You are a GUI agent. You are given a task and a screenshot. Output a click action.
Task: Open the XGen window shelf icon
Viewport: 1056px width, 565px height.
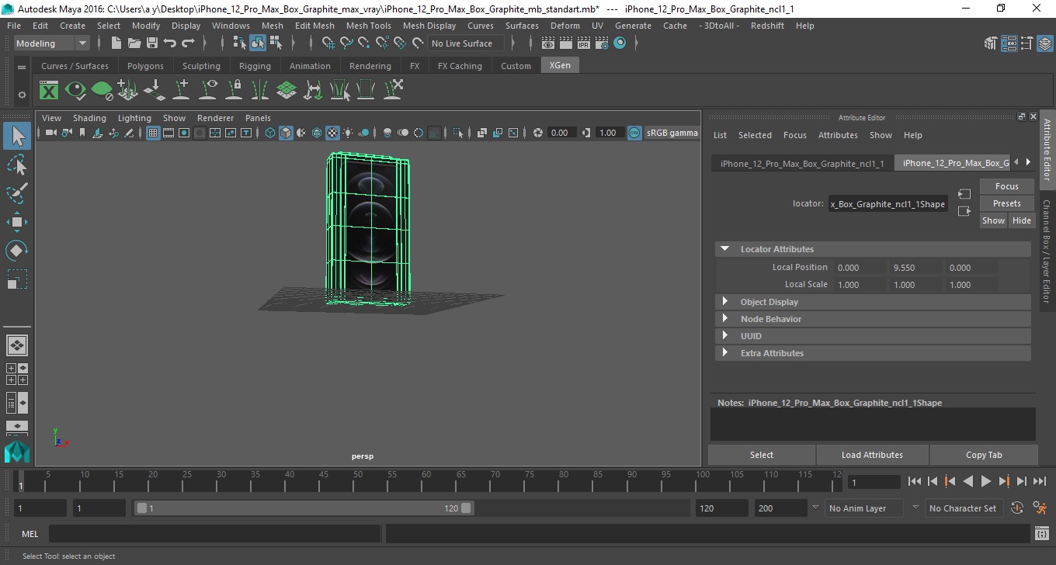49,91
